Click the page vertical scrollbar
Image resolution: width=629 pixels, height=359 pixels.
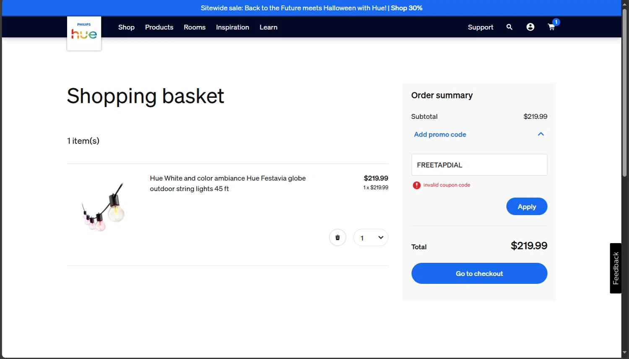coord(625,92)
